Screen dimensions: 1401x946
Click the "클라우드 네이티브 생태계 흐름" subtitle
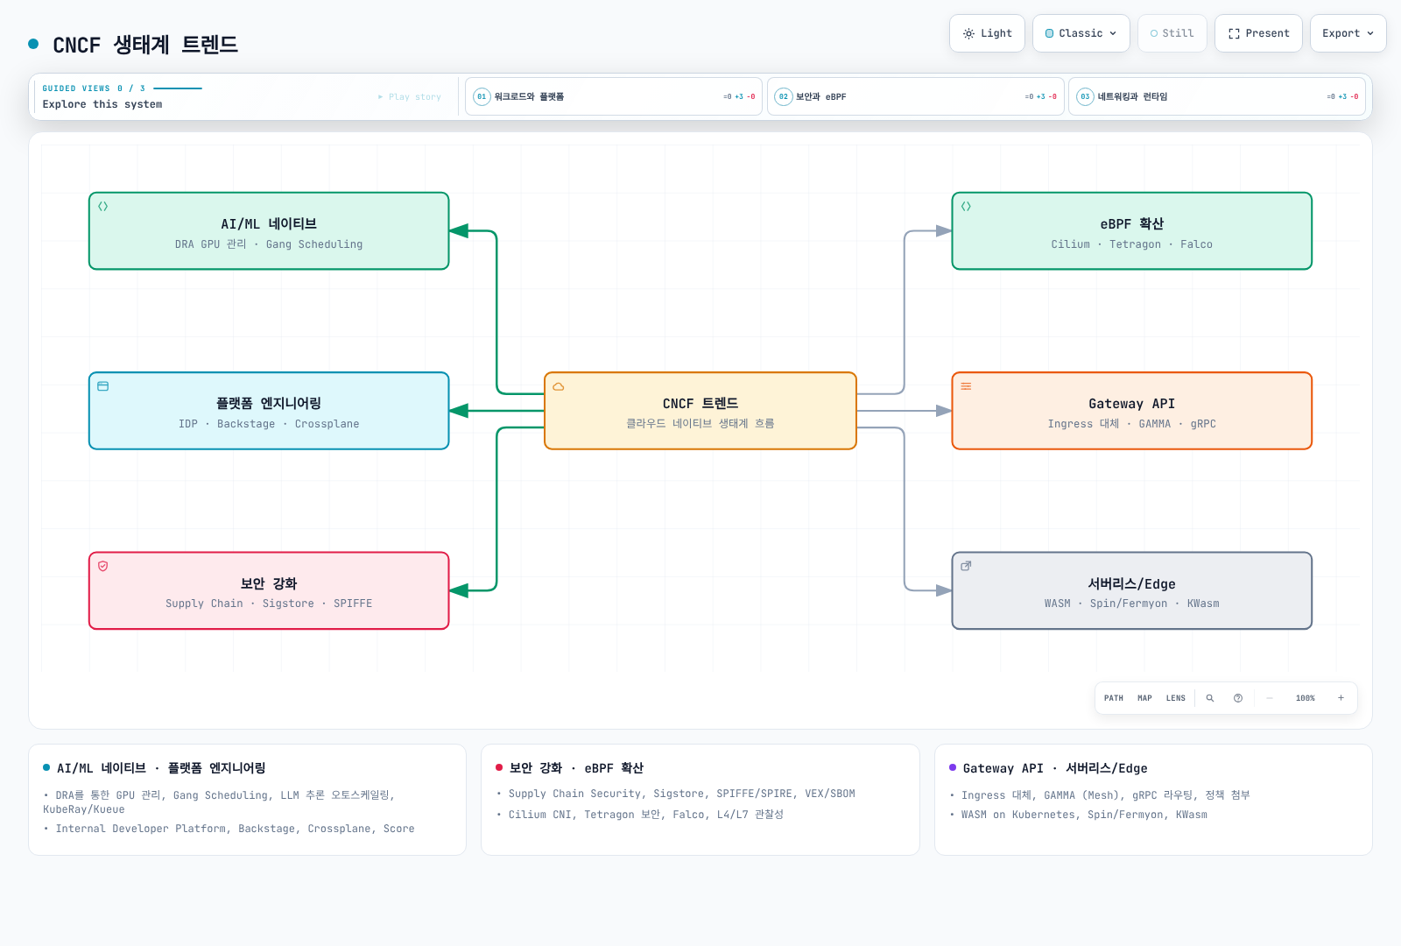click(x=700, y=424)
